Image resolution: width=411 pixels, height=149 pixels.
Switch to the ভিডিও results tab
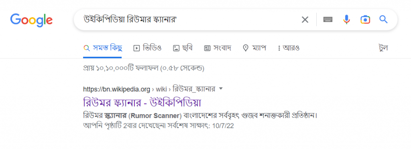pos(148,48)
